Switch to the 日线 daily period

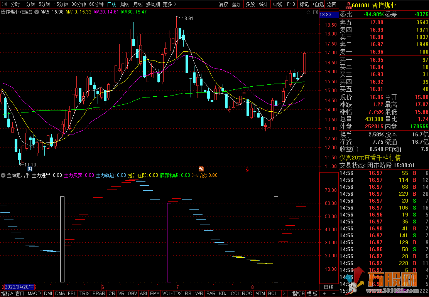click(x=111, y=4)
